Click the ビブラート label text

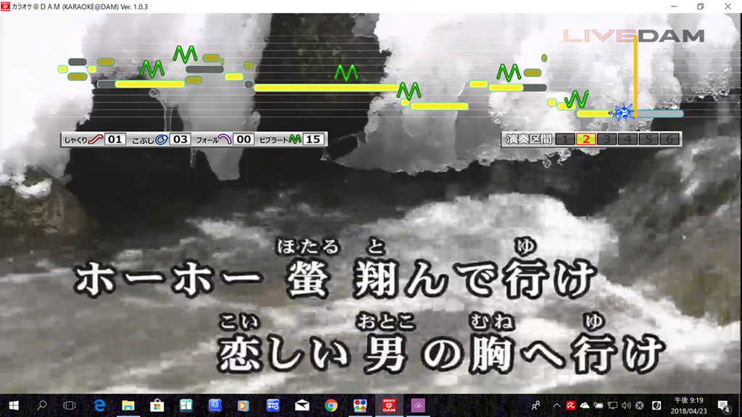pos(273,140)
